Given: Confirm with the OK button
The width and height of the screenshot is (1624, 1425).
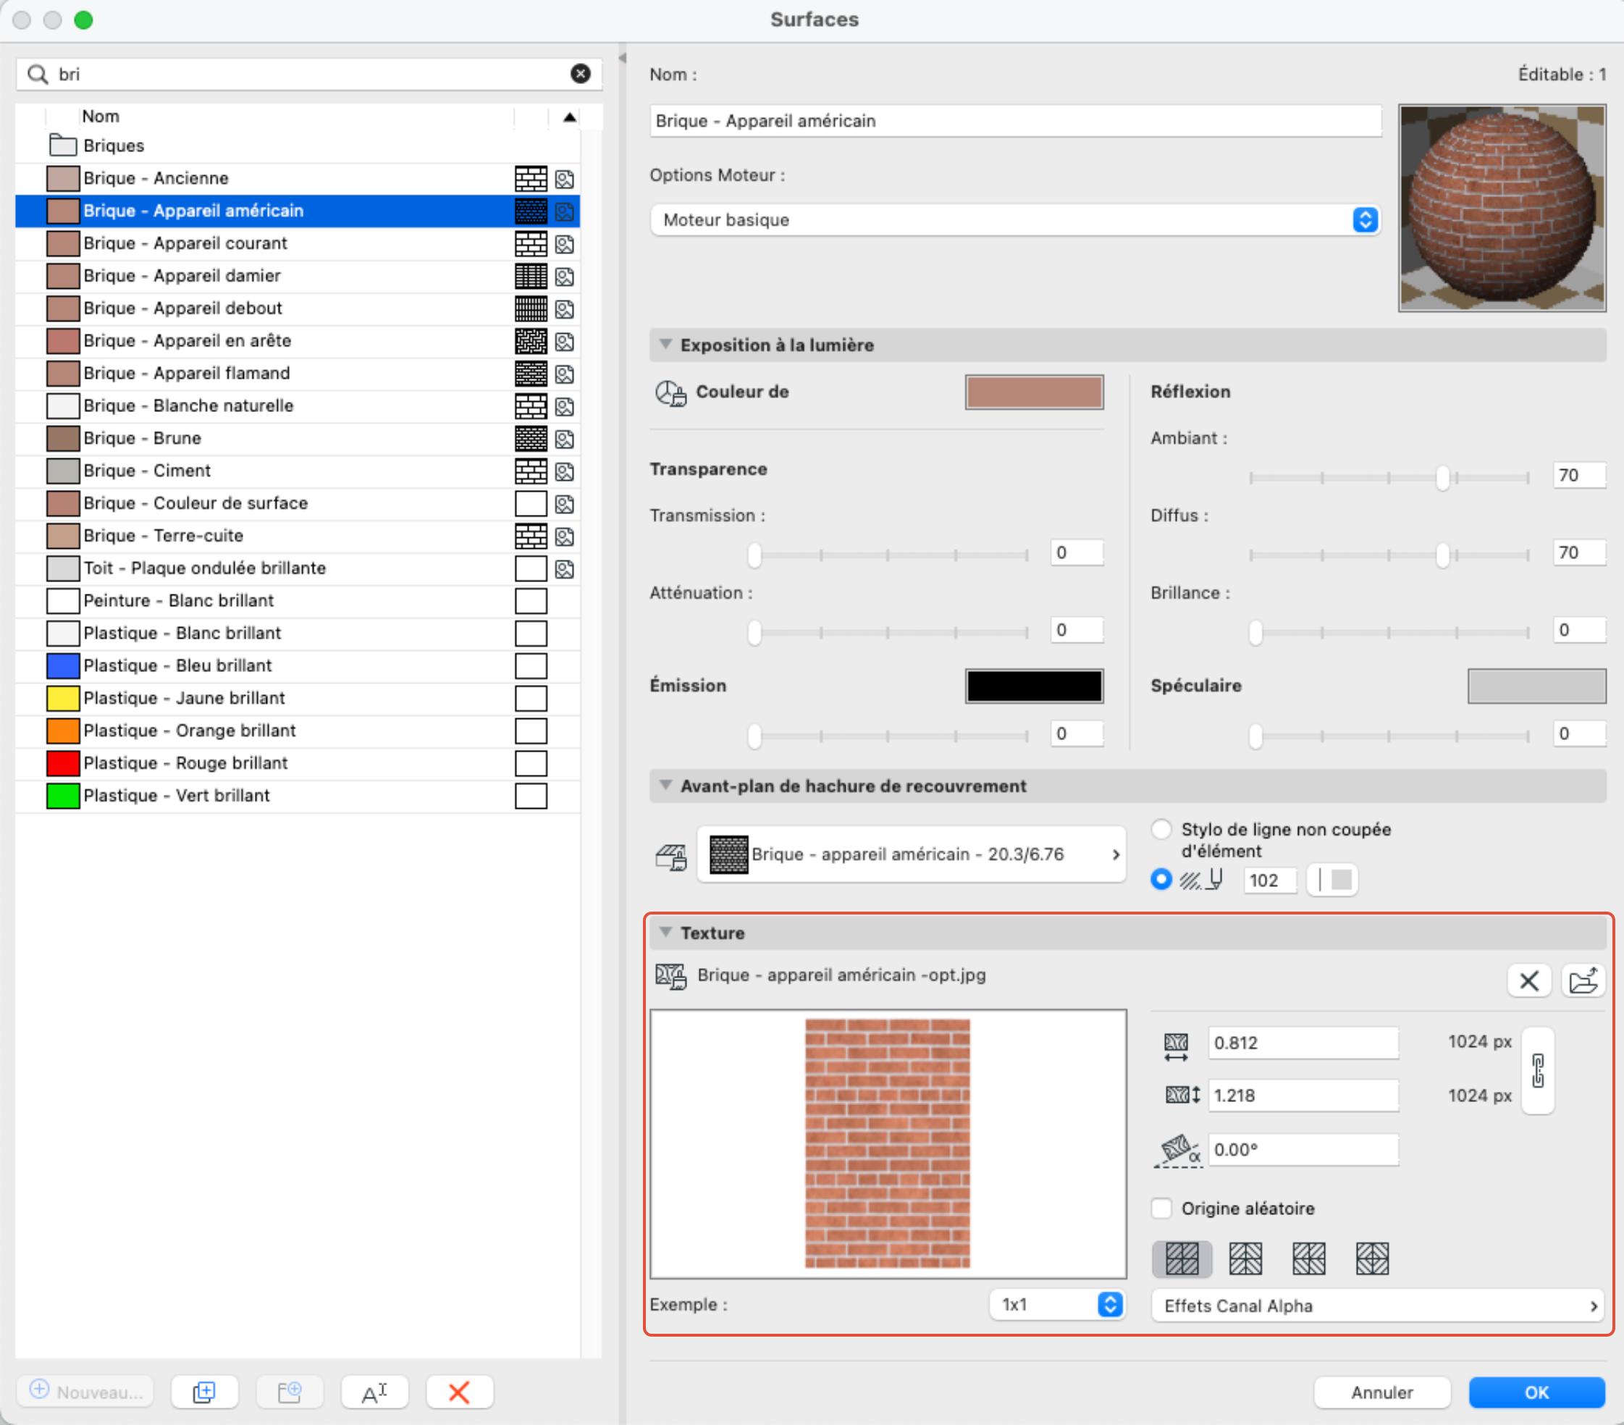Looking at the screenshot, I should pos(1536,1392).
